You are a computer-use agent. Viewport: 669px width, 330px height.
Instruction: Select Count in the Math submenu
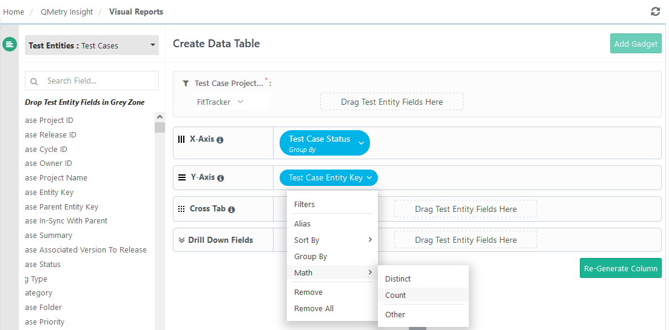tap(423, 295)
